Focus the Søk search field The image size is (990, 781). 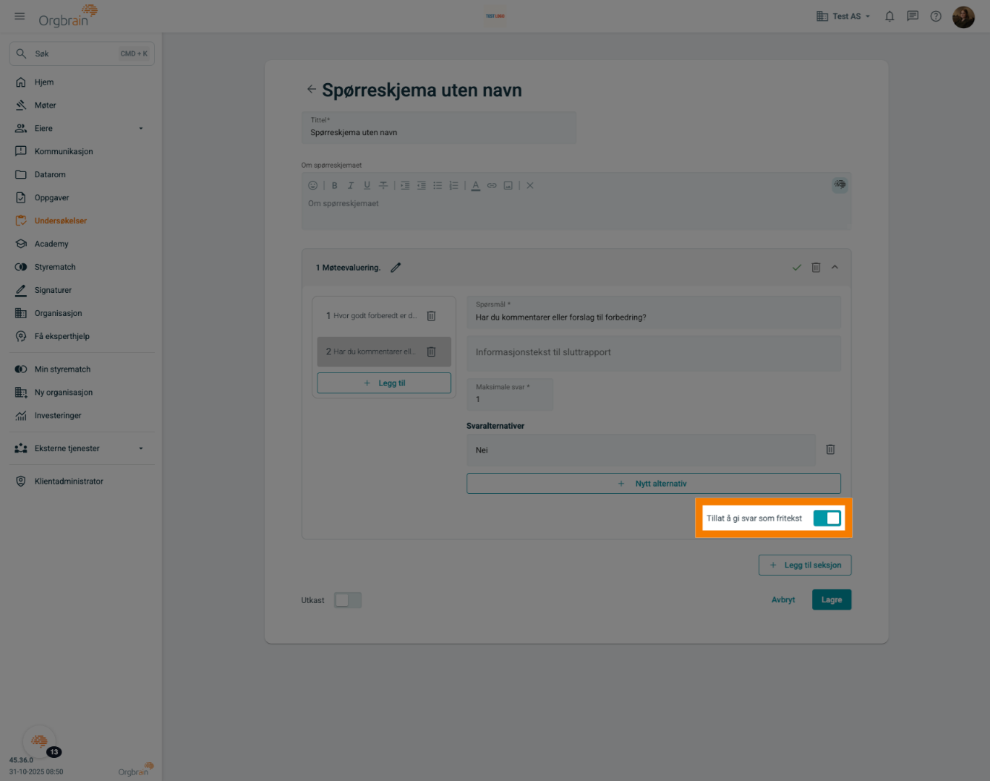[82, 54]
